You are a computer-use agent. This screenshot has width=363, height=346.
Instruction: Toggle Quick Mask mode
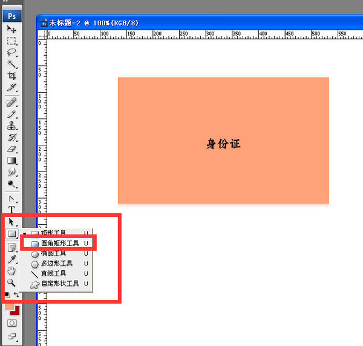[12, 323]
